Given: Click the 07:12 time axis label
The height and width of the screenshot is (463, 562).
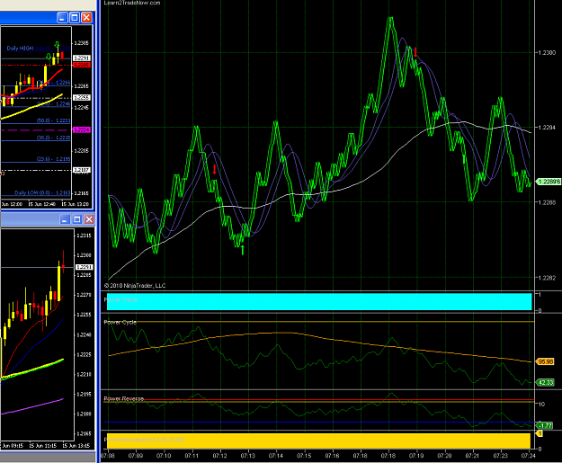Looking at the screenshot, I should [x=219, y=456].
